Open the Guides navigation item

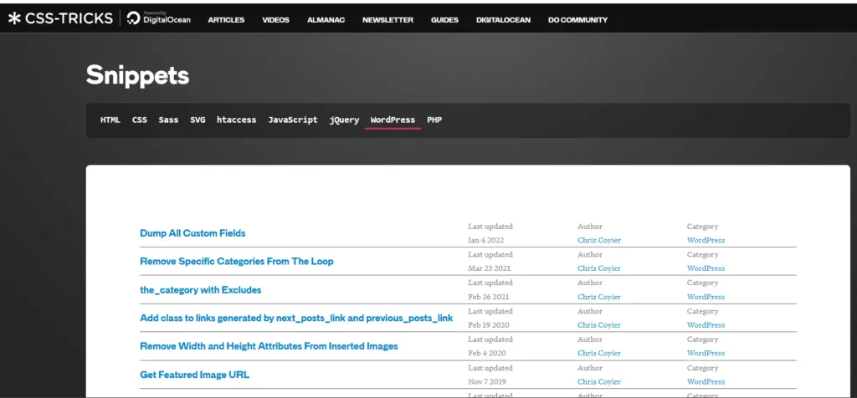tap(444, 20)
